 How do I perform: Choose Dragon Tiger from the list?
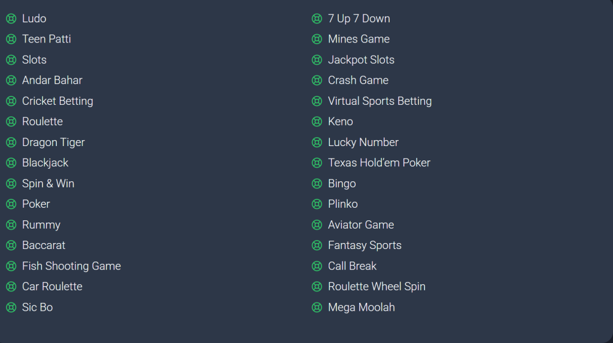tap(53, 142)
